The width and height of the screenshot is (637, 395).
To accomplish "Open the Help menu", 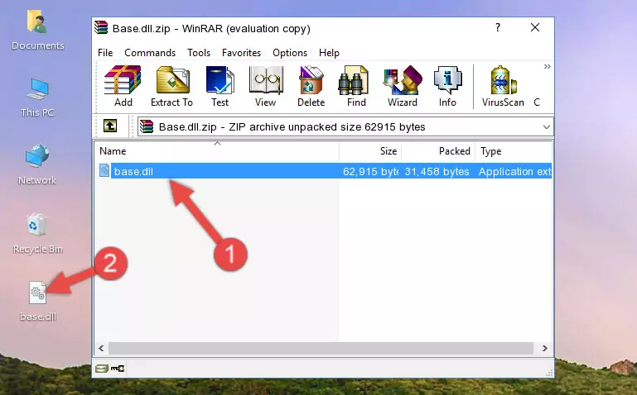I will 329,53.
